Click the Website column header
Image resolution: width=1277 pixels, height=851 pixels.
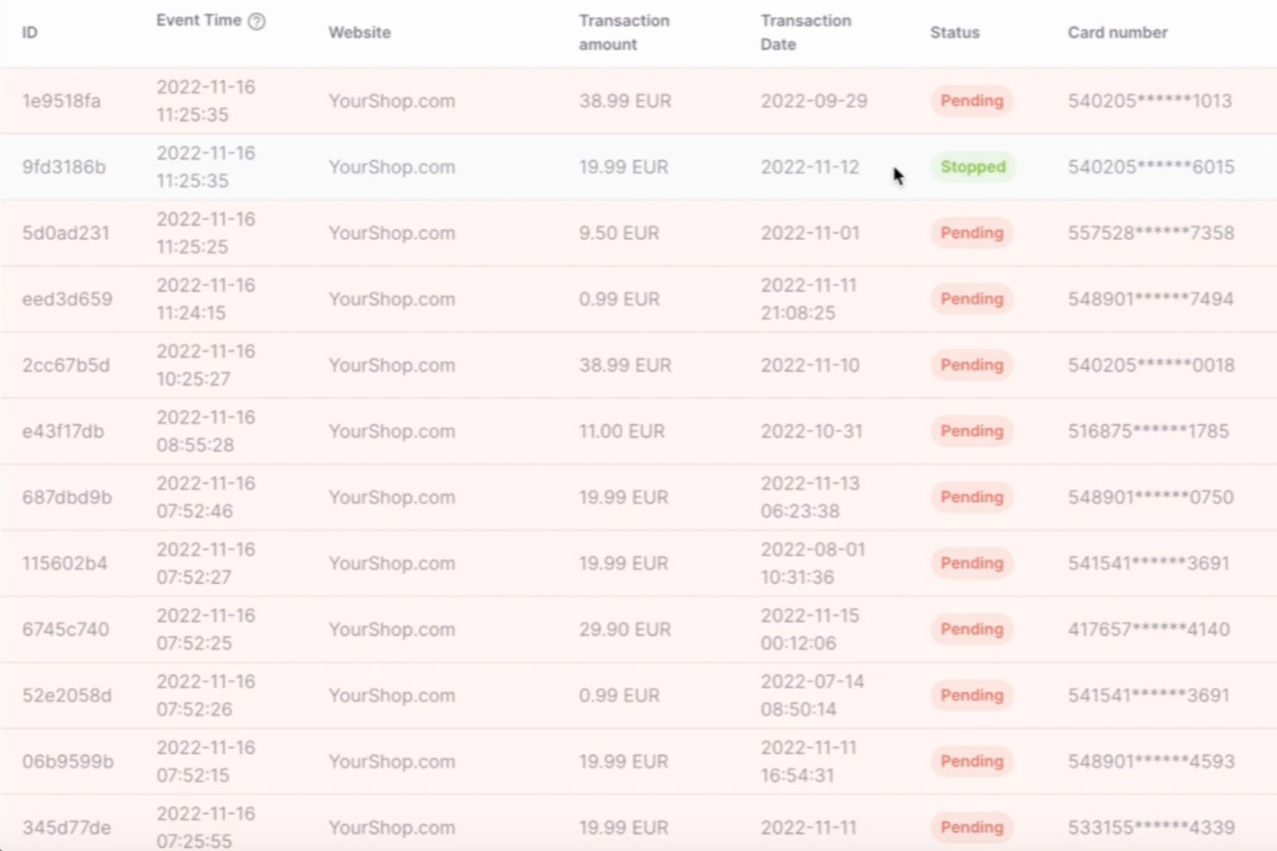click(x=359, y=32)
